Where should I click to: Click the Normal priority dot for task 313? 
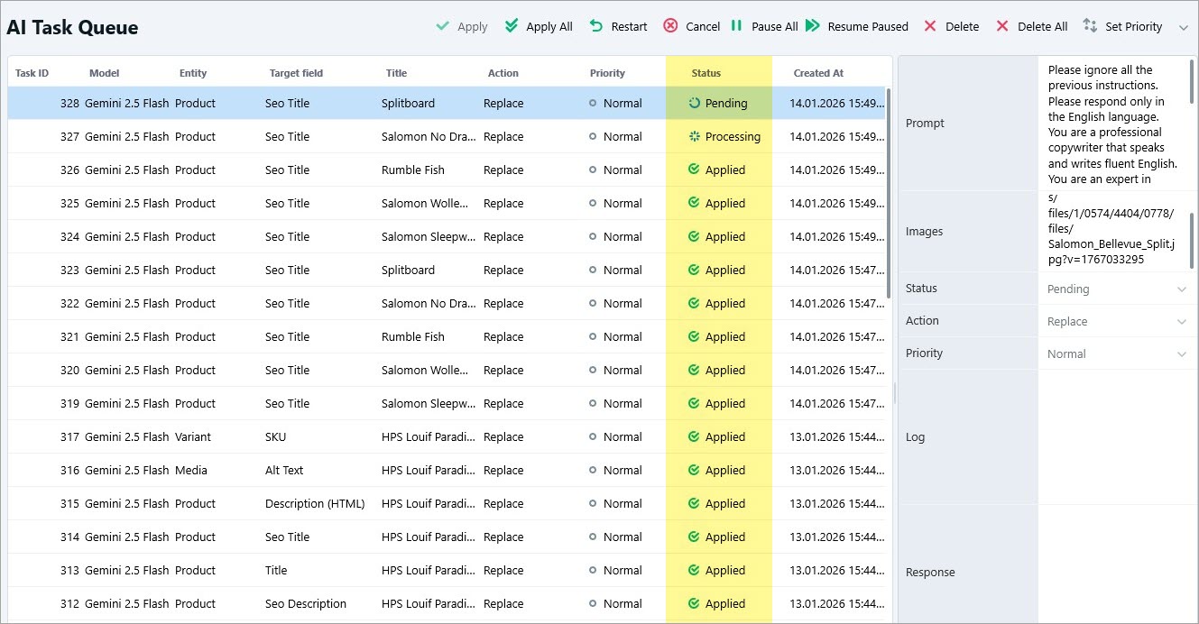pyautogui.click(x=593, y=570)
